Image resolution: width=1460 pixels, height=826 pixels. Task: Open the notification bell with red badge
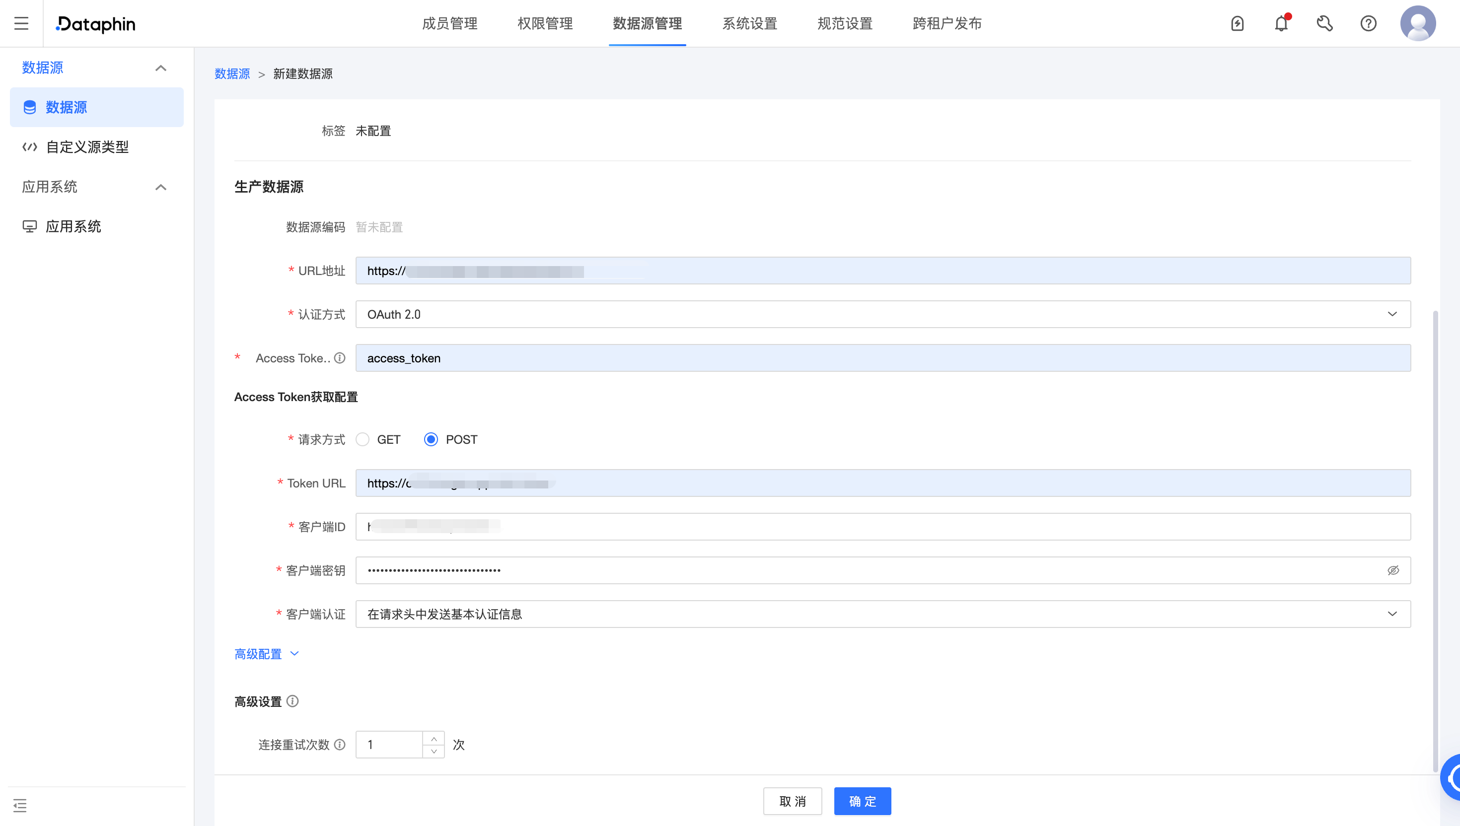[x=1280, y=23]
